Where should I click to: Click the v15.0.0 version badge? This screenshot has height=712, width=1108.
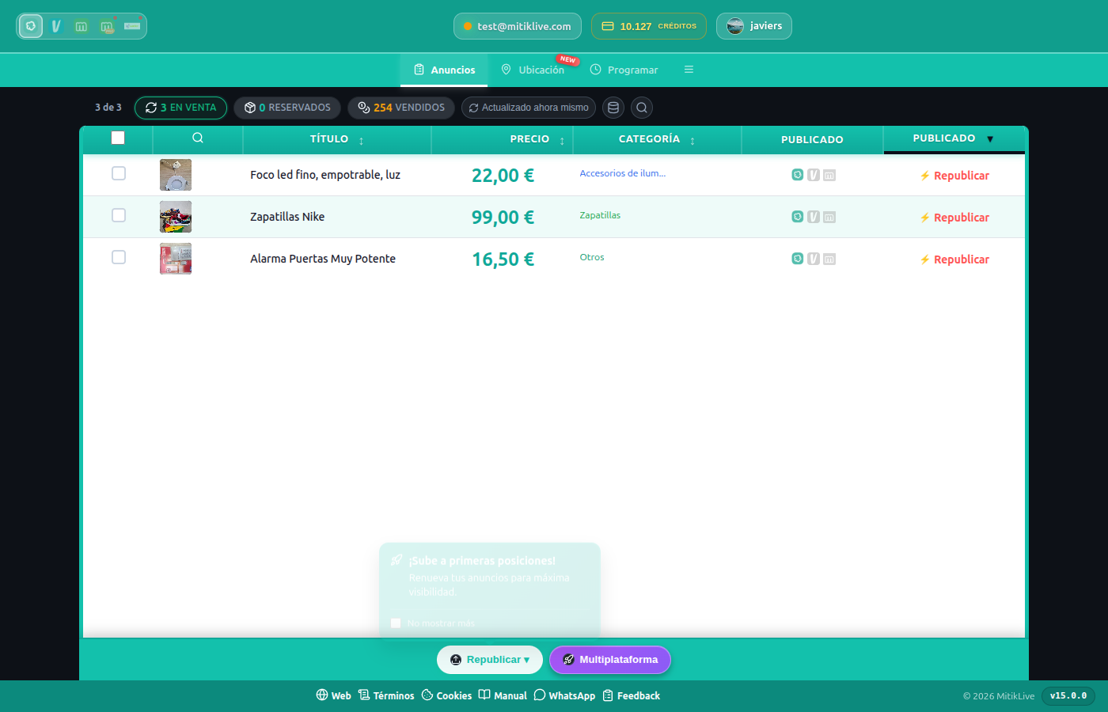pos(1068,696)
